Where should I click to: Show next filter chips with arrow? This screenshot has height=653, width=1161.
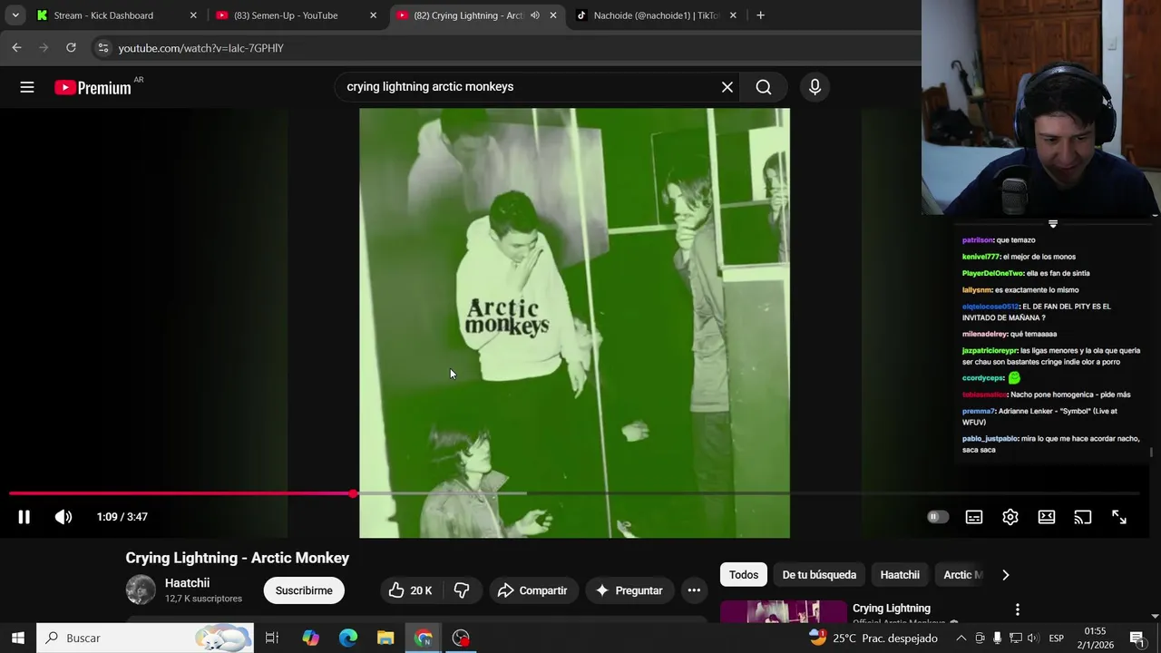point(1005,575)
